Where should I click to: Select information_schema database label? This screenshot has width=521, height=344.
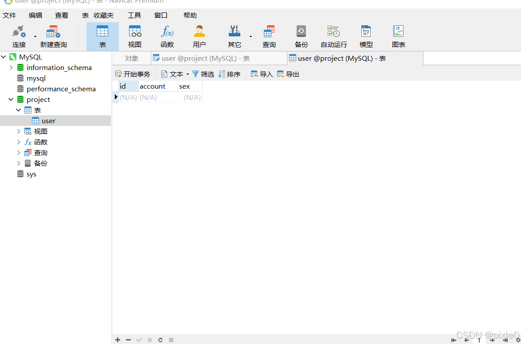click(x=59, y=68)
